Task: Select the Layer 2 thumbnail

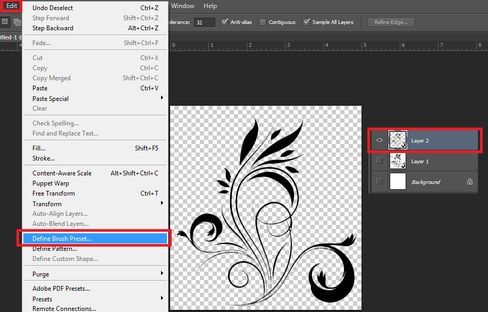Action: tap(398, 140)
